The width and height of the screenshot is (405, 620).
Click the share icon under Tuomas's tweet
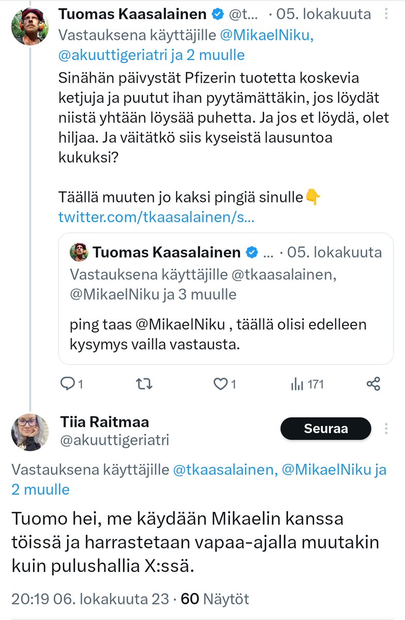pyautogui.click(x=373, y=383)
